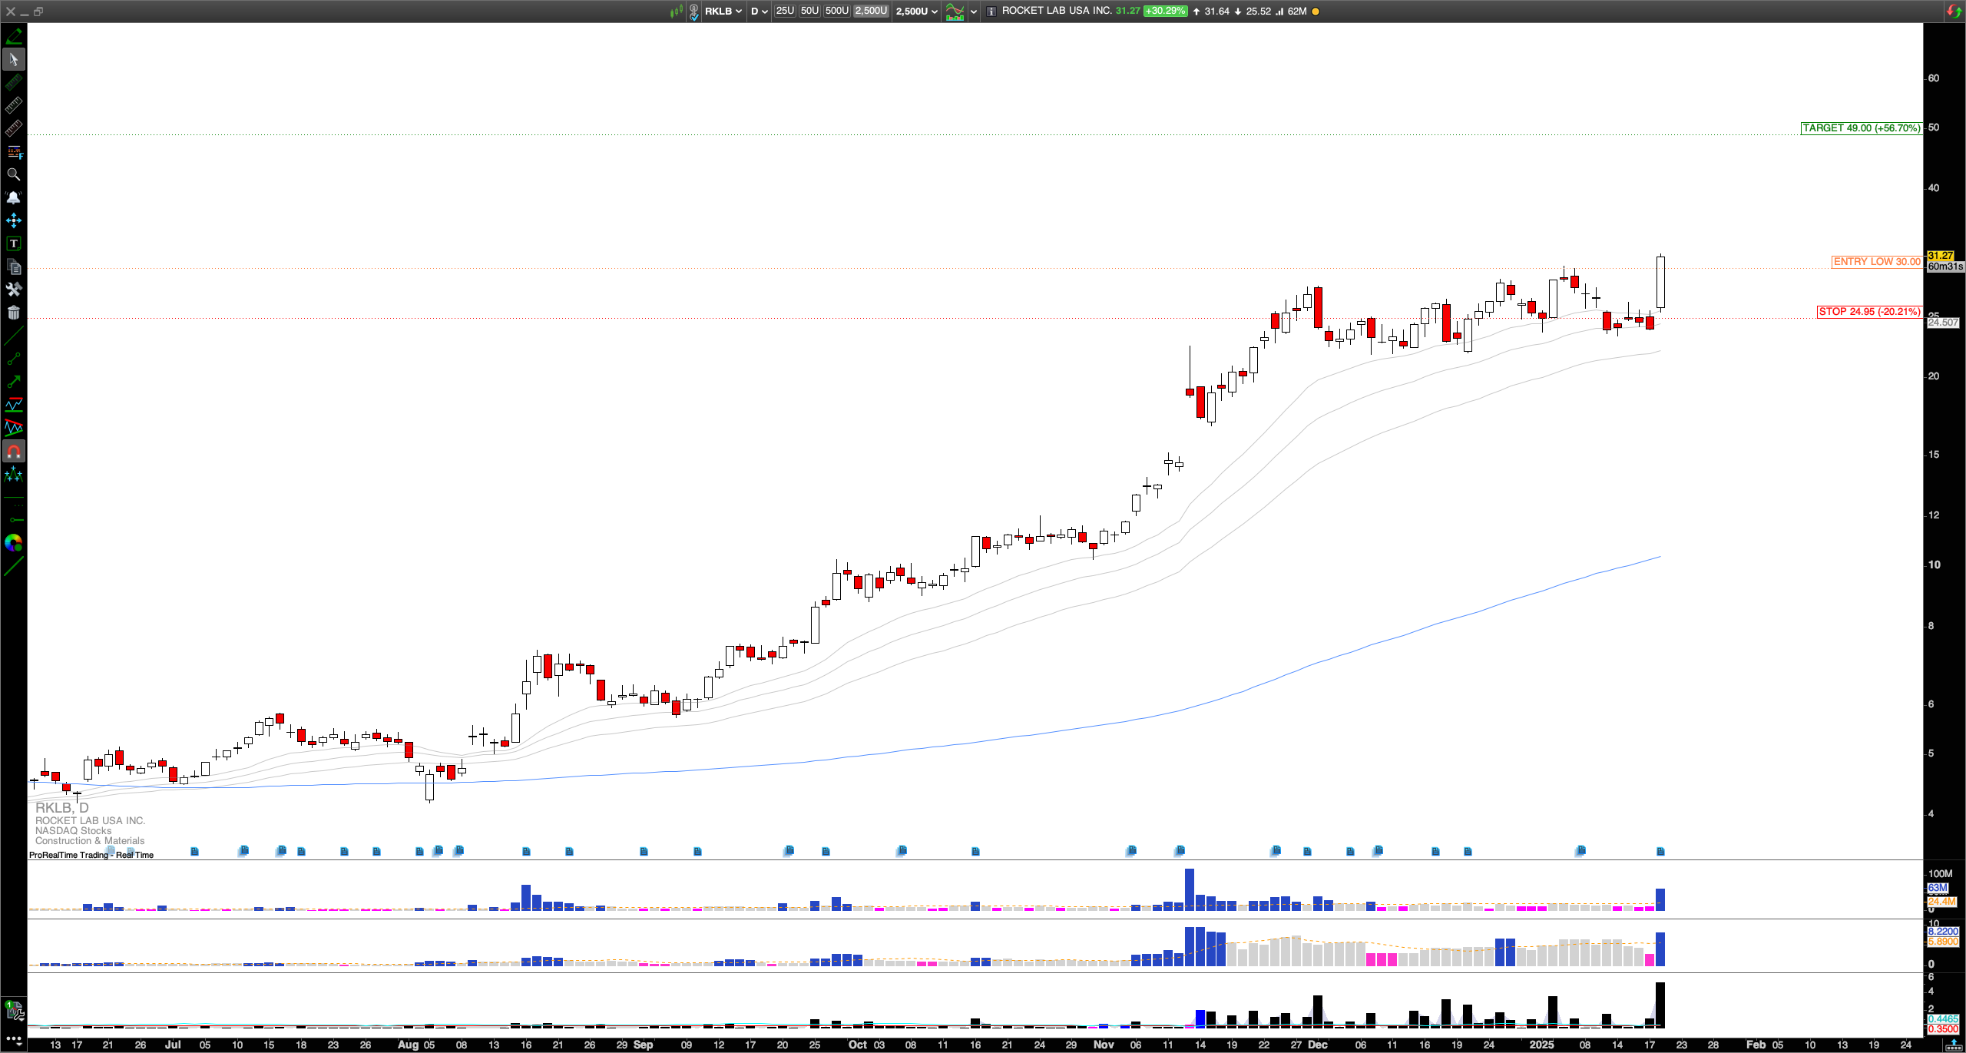
Task: Click the STOP 24.95 order label
Action: click(x=1869, y=312)
